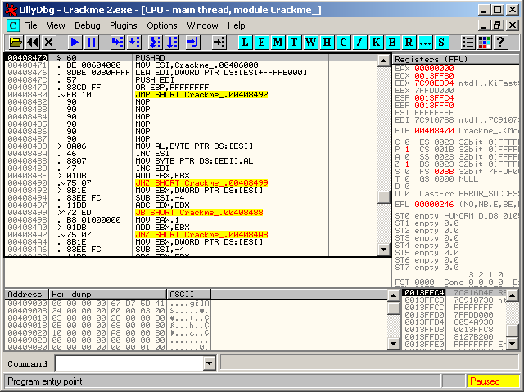Show Executable modules with E button

(x=261, y=43)
